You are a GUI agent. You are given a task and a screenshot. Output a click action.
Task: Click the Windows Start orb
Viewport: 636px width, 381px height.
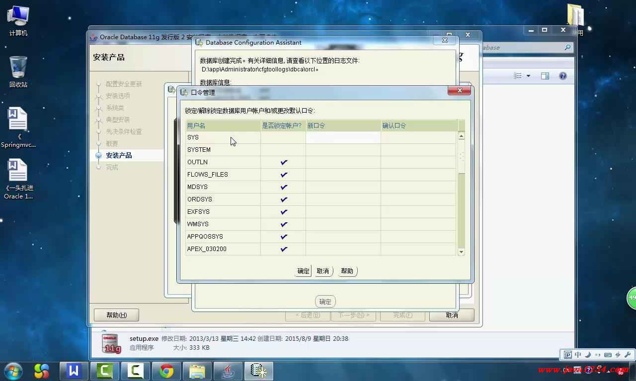pos(12,371)
